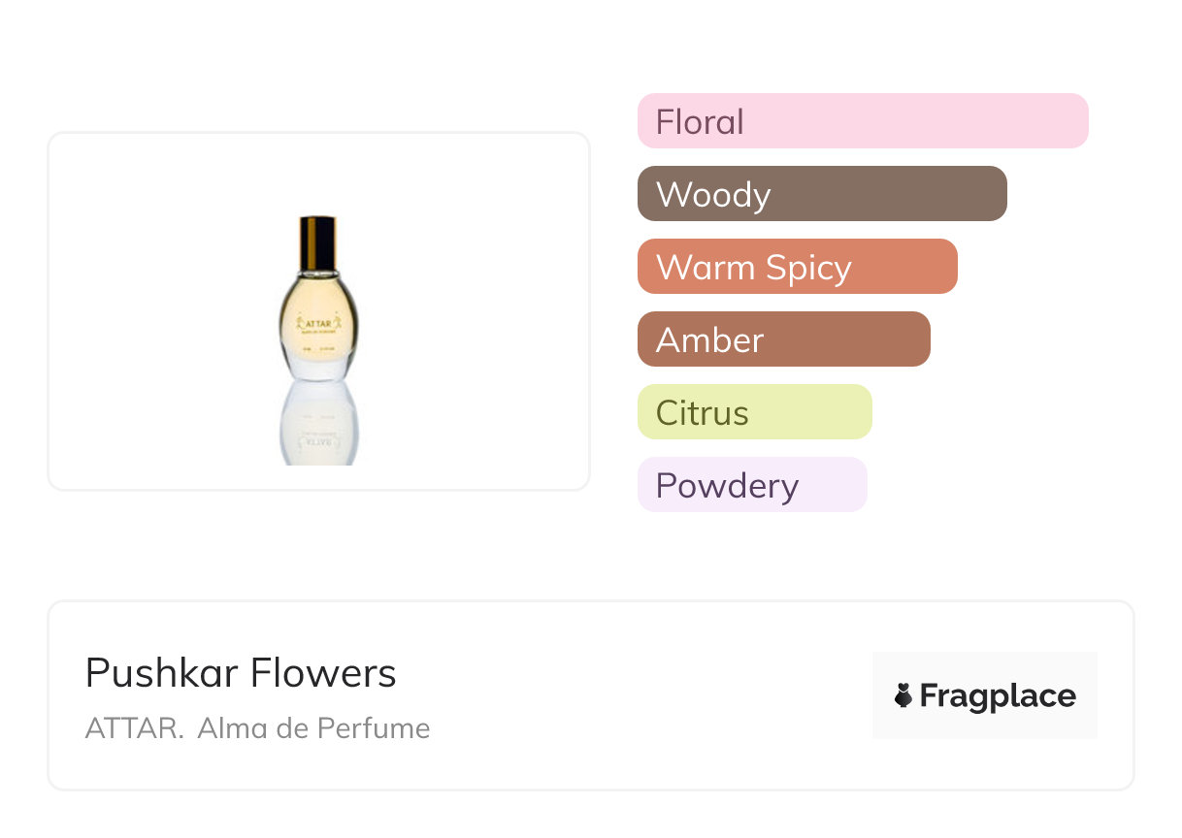Click the word "Powdery" in the last bar
This screenshot has height=838, width=1182.
[727, 486]
